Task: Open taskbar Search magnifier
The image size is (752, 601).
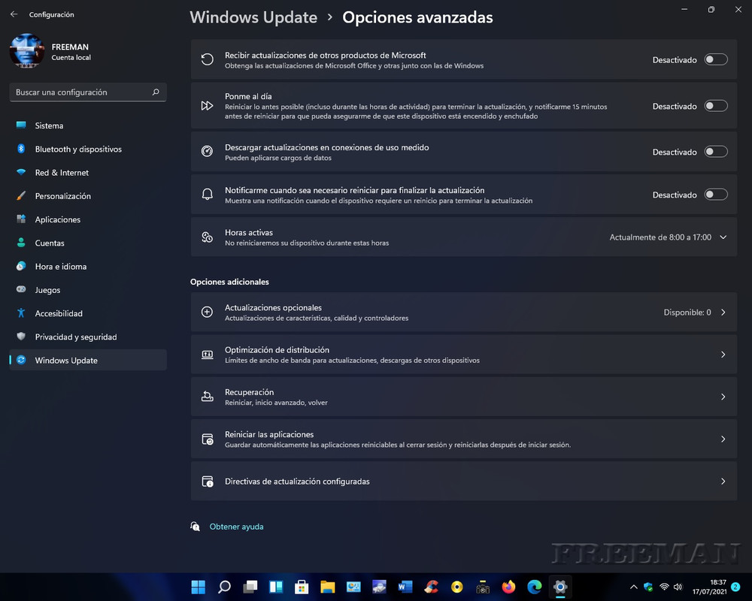Action: [224, 587]
